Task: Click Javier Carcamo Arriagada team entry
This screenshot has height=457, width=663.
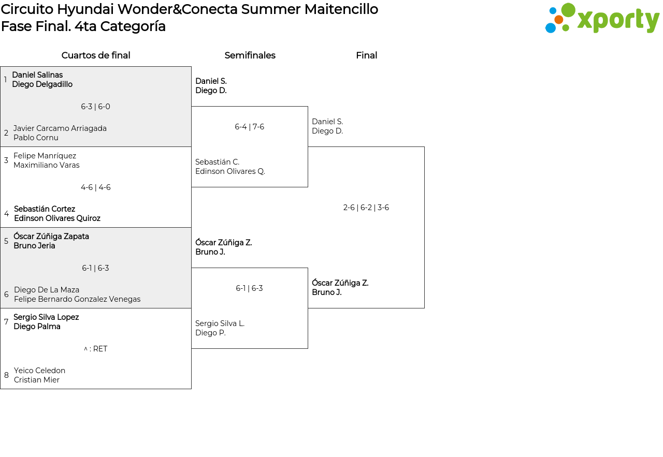Action: [60, 133]
